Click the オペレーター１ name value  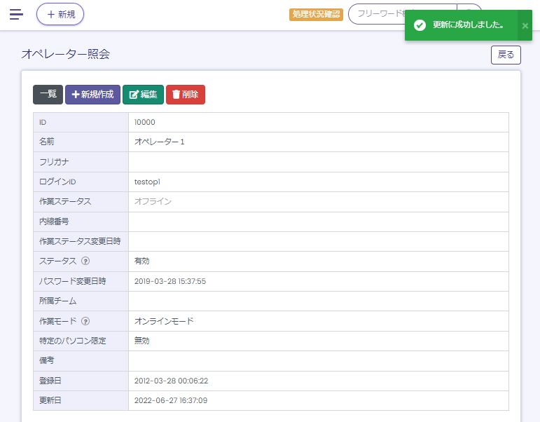159,142
